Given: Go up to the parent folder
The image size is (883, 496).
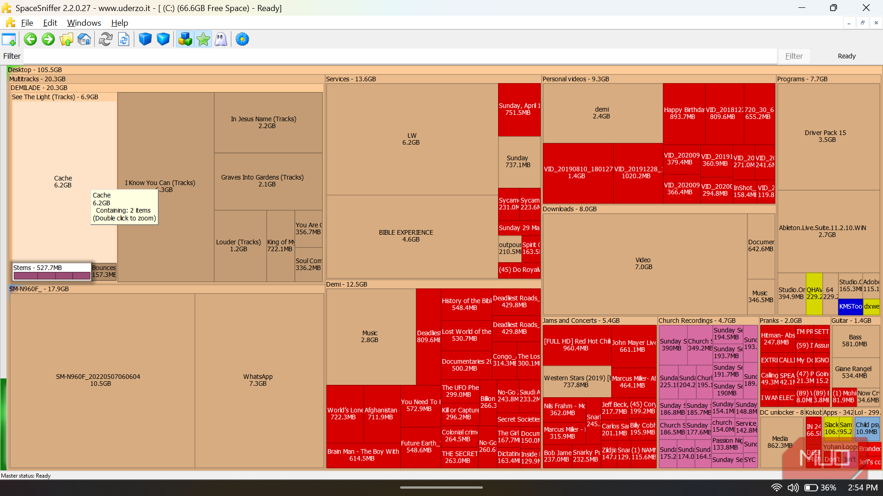Looking at the screenshot, I should point(66,39).
